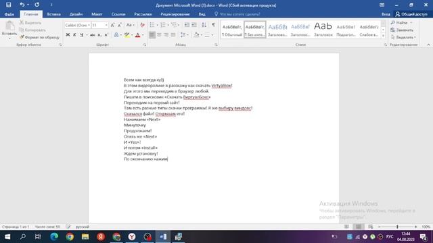Select the large Заголовок (Aab) title style

click(x=323, y=30)
